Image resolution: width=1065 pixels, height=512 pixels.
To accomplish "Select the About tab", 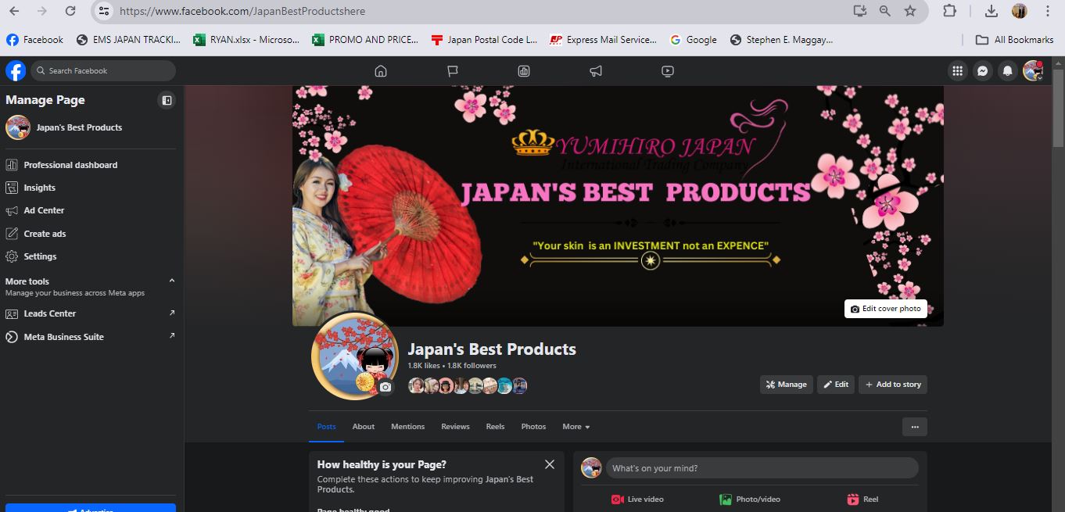I will point(364,427).
